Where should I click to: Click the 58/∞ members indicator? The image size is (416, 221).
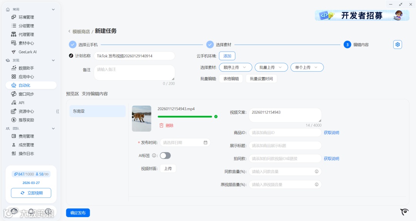tap(42, 174)
